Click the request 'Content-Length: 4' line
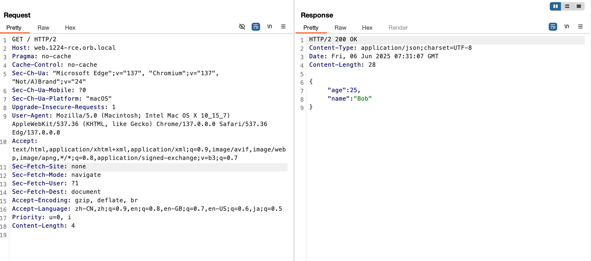Viewport: 591px width, 261px height. 43,226
